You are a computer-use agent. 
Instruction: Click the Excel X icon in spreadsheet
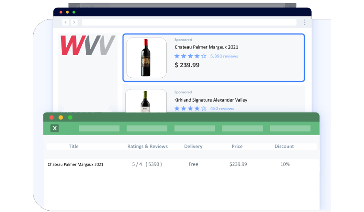point(54,128)
